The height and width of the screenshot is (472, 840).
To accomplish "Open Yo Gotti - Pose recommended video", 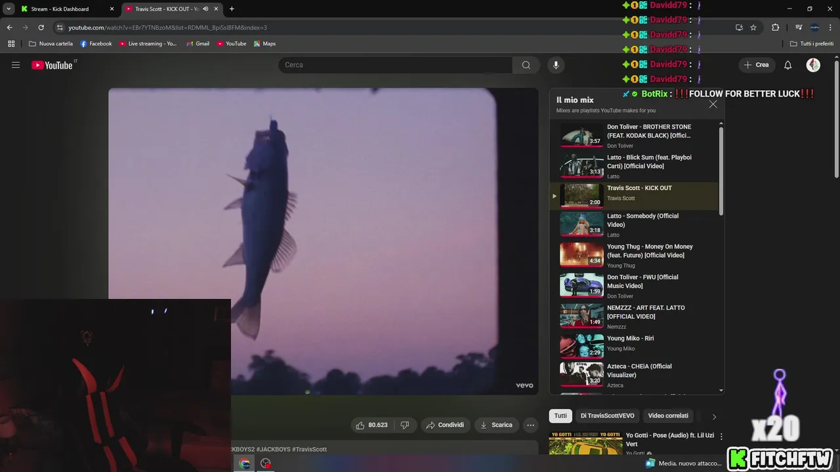I will click(669, 439).
